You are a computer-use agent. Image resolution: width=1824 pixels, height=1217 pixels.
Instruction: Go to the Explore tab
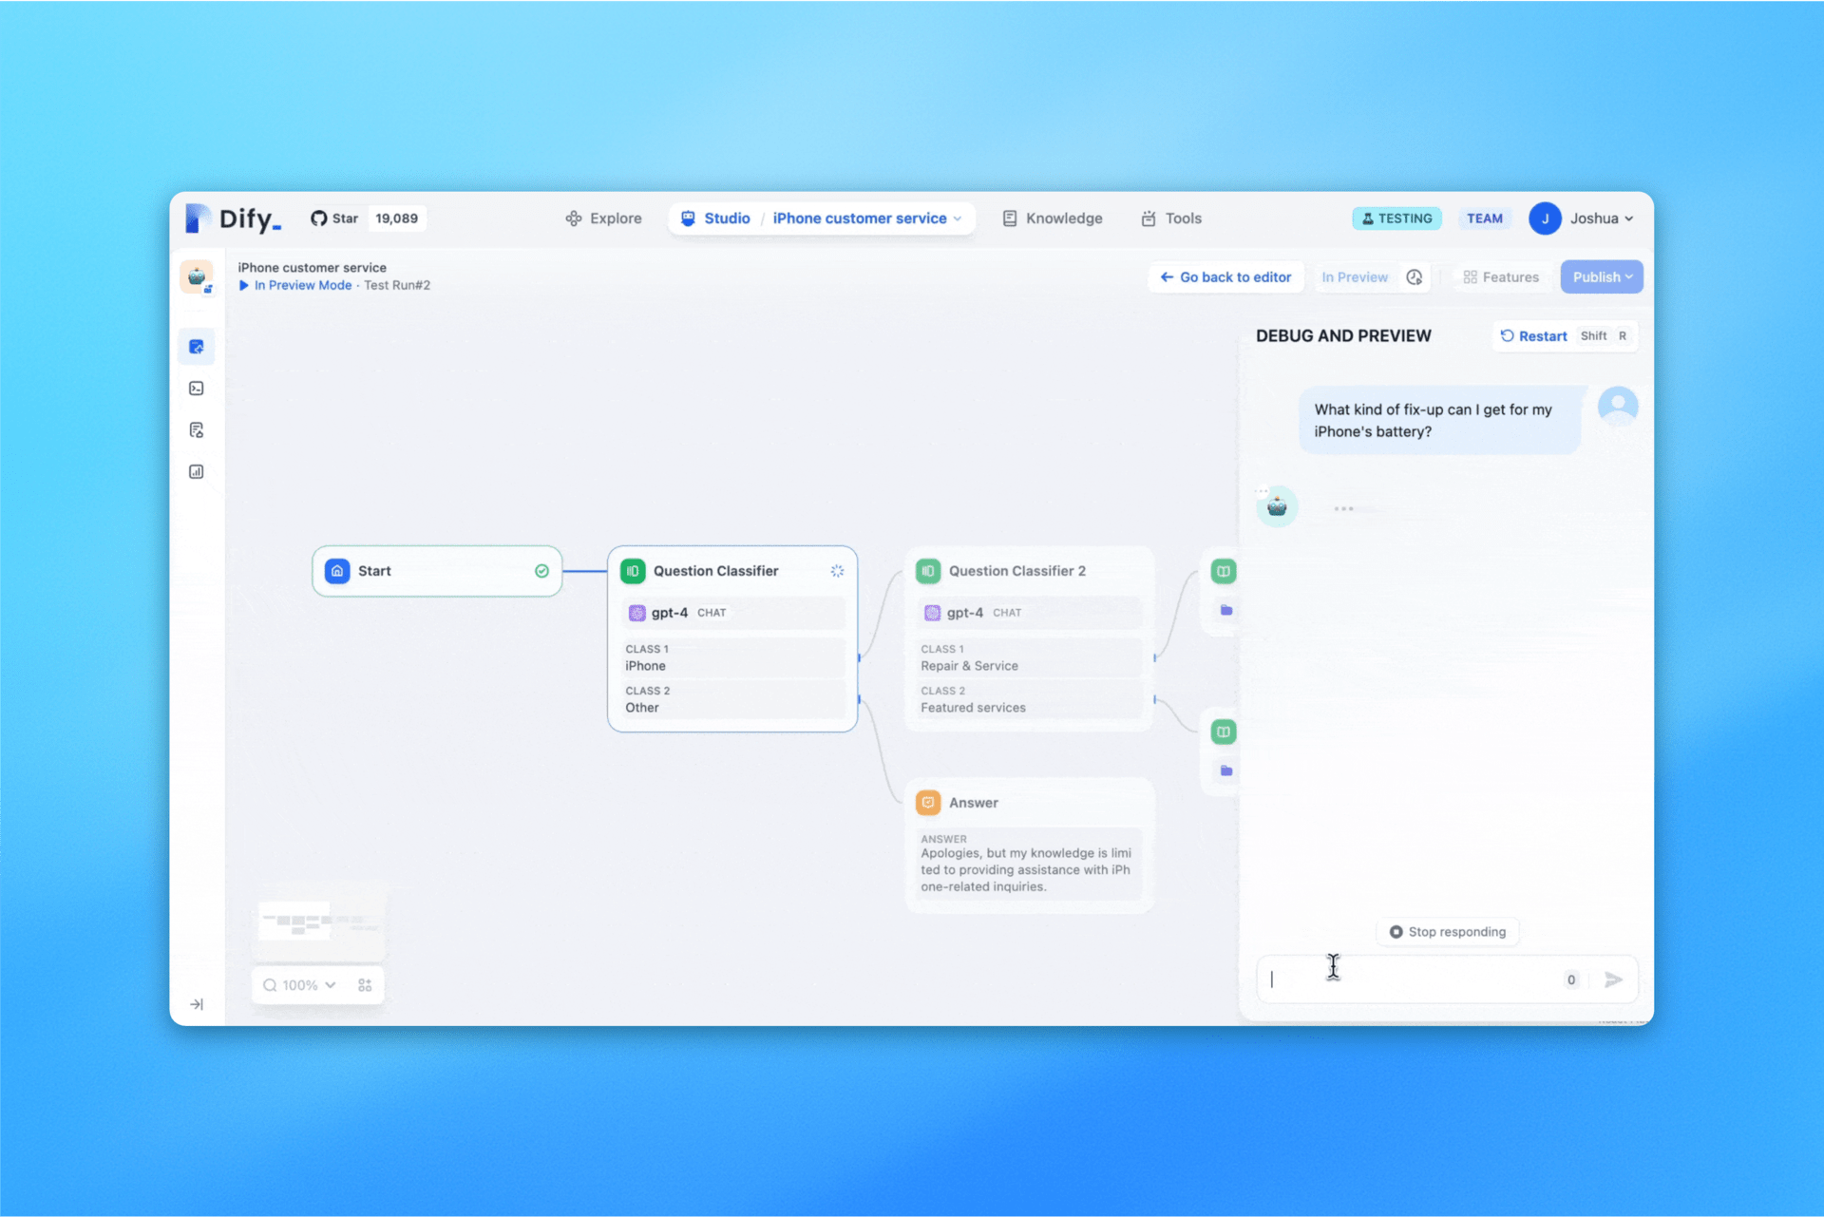click(604, 219)
